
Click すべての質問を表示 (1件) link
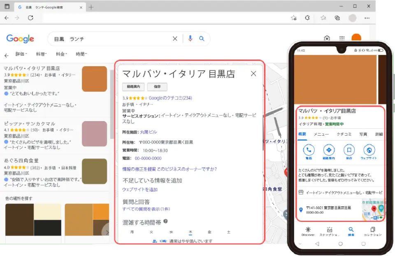146,209
